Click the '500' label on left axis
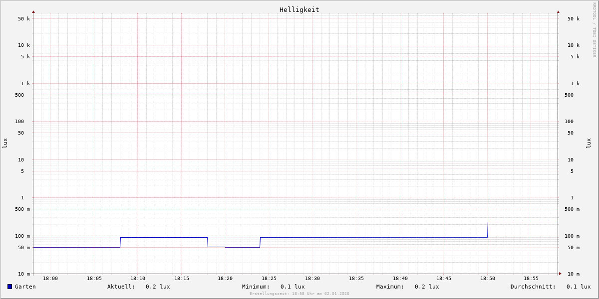 pyautogui.click(x=19, y=95)
